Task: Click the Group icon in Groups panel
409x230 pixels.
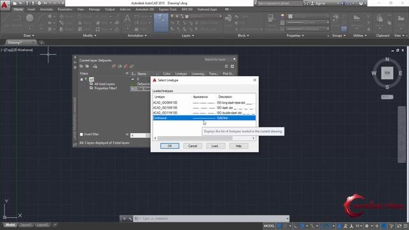Action: (x=336, y=18)
